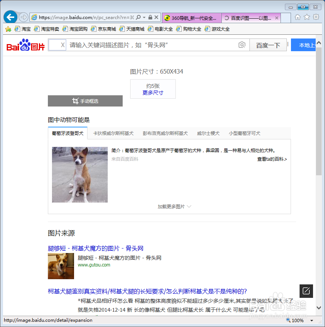Click the 更多尺寸 sizes link
The width and height of the screenshot is (325, 327).
tap(153, 92)
